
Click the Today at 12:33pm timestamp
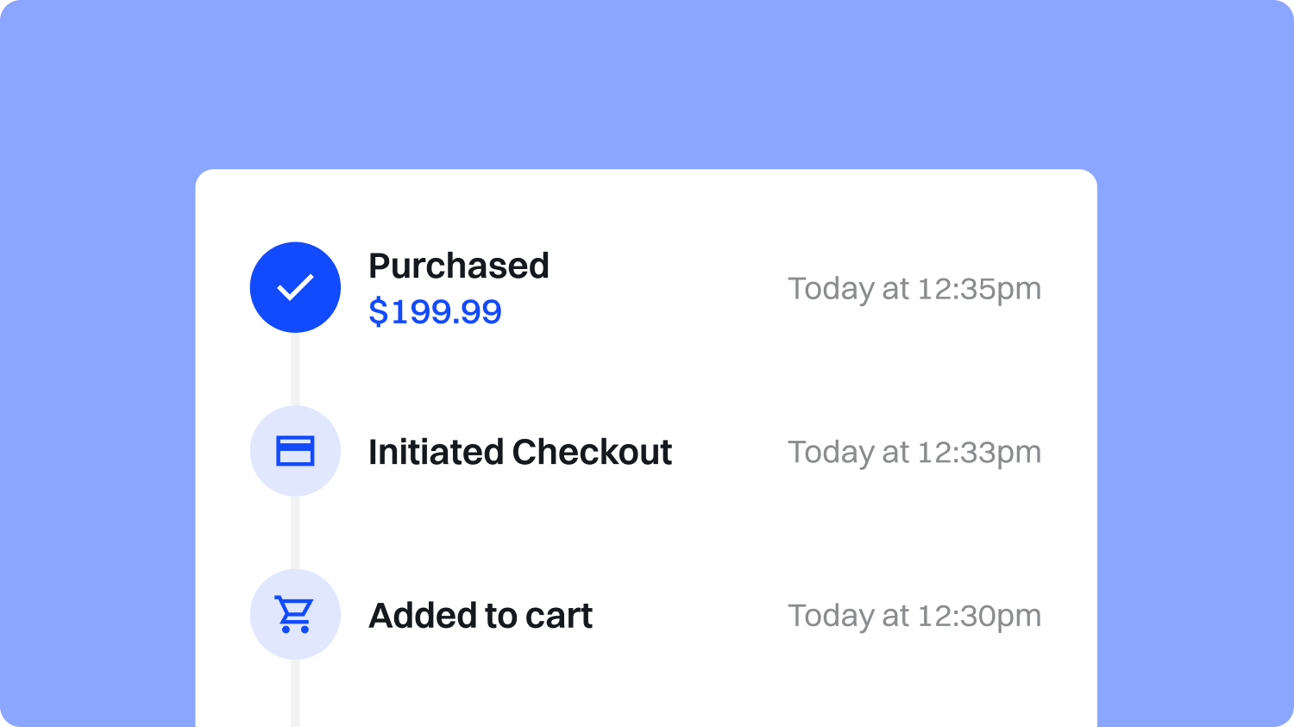click(914, 453)
